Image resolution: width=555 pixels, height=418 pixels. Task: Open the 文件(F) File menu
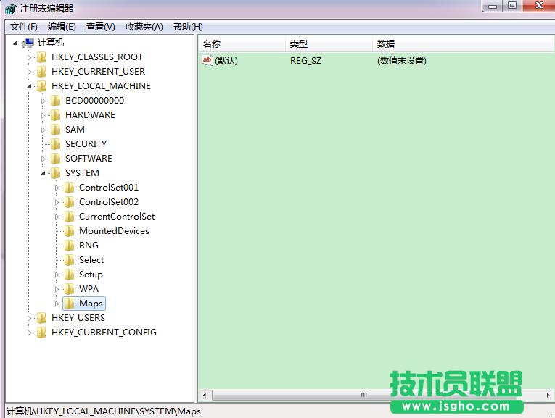tap(23, 27)
